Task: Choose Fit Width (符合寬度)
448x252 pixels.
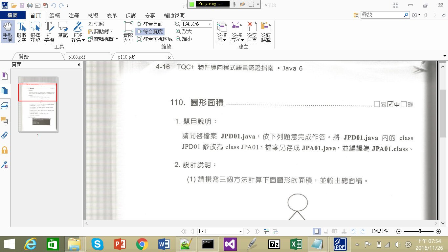Action: [150, 31]
